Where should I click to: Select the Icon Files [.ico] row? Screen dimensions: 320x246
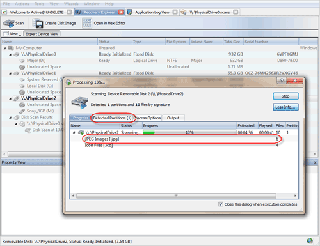(x=184, y=145)
